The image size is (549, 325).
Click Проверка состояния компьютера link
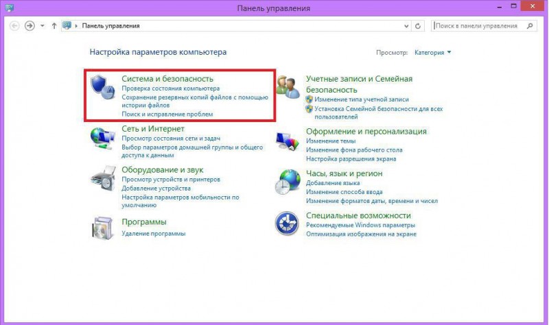pos(170,88)
